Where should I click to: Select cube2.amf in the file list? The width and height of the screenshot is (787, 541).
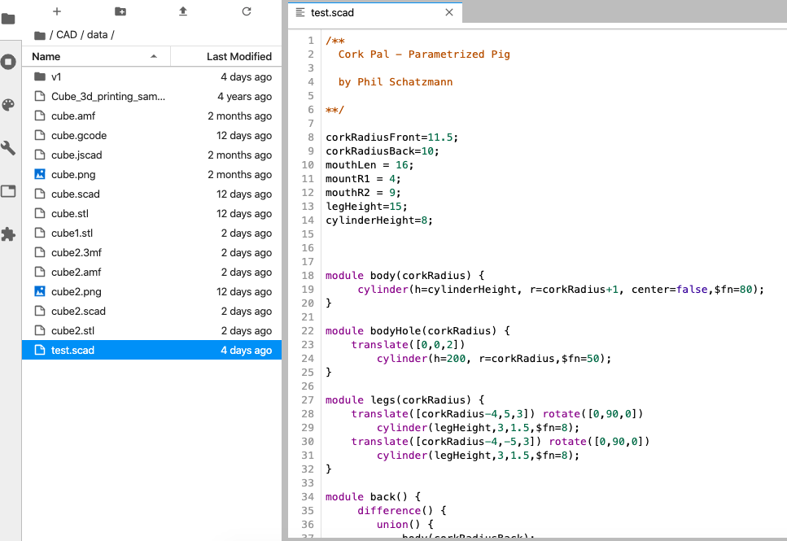[x=151, y=273]
